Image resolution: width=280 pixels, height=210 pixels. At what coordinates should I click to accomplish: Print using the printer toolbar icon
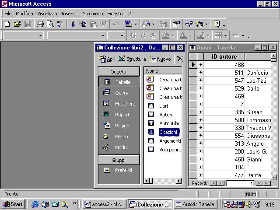click(40, 24)
